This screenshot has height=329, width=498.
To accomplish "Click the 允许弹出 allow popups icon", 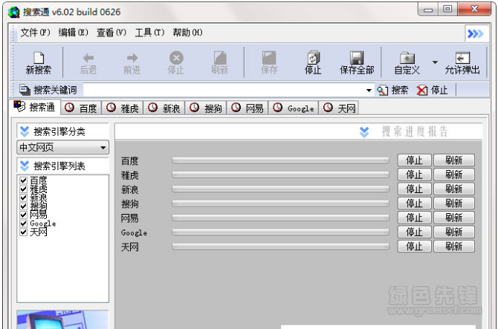I will coord(462,58).
